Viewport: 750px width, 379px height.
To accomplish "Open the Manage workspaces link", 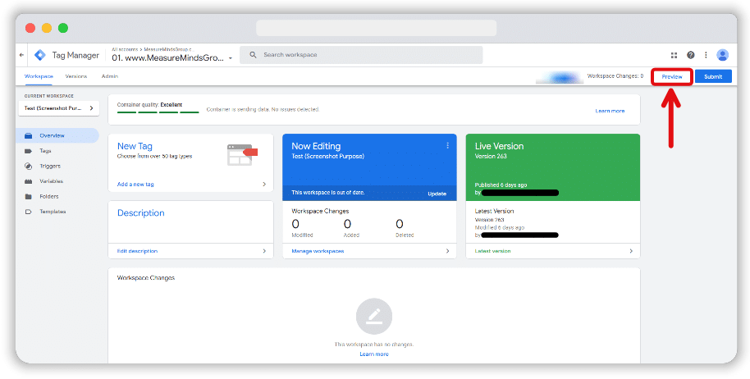I will pos(318,251).
